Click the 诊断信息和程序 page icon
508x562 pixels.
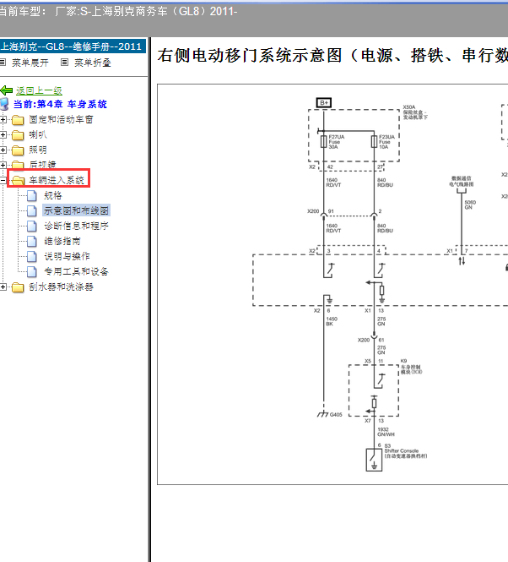[x=32, y=226]
